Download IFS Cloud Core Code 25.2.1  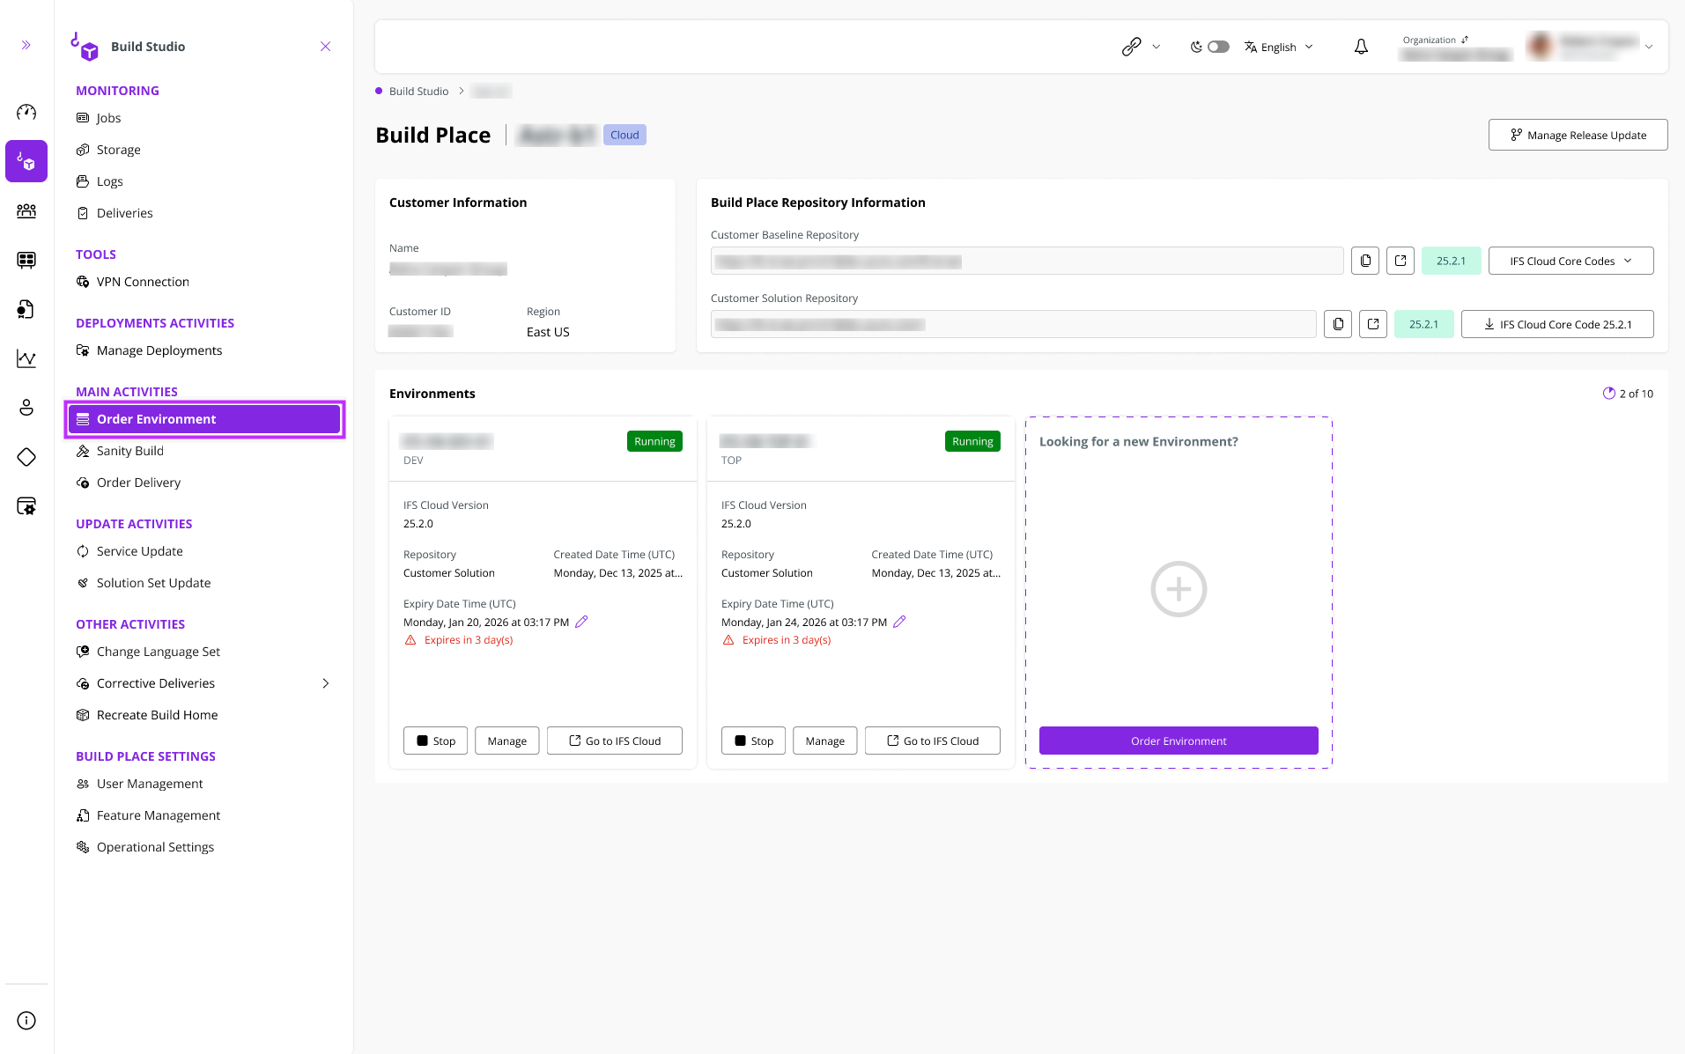click(1557, 324)
